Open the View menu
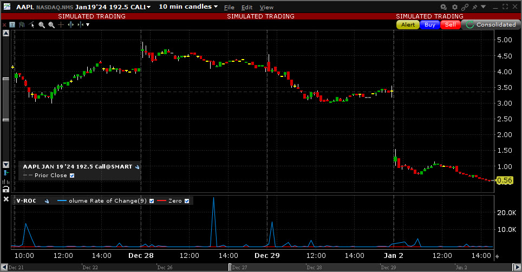 (x=266, y=7)
